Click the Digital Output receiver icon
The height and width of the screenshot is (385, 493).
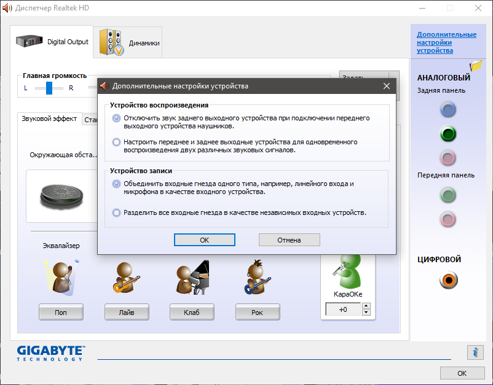pyautogui.click(x=30, y=41)
